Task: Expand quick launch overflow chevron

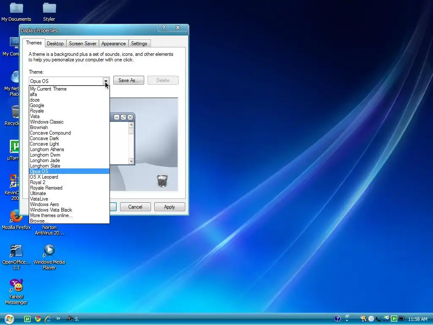Action: [x=58, y=318]
